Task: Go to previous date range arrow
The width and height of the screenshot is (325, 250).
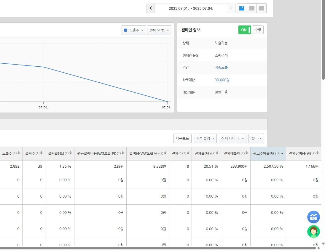Action: click(151, 8)
